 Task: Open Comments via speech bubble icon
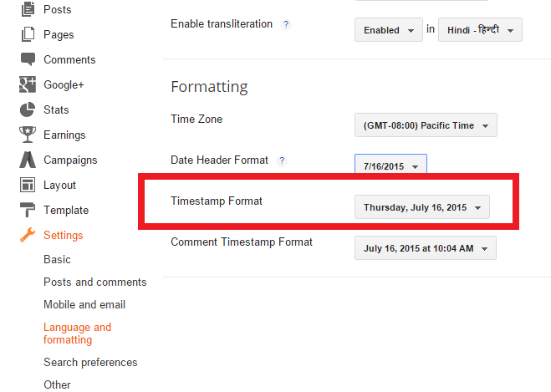click(x=28, y=60)
